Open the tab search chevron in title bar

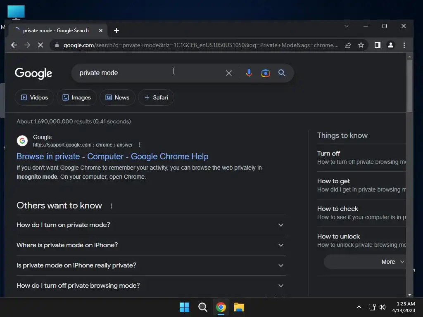(x=347, y=26)
